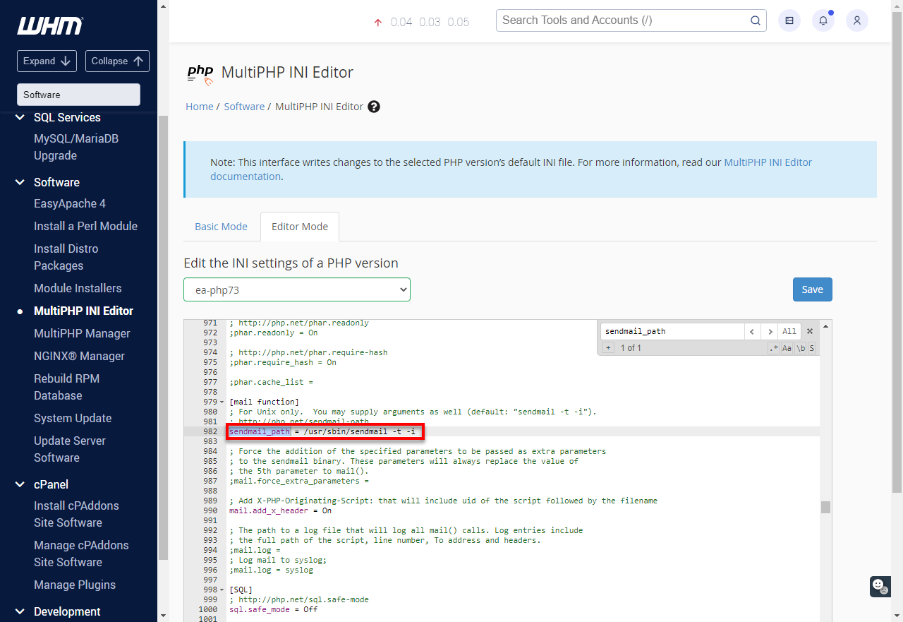Toggle case-sensitive search with the Aa button
This screenshot has height=622, width=903.
pos(787,347)
